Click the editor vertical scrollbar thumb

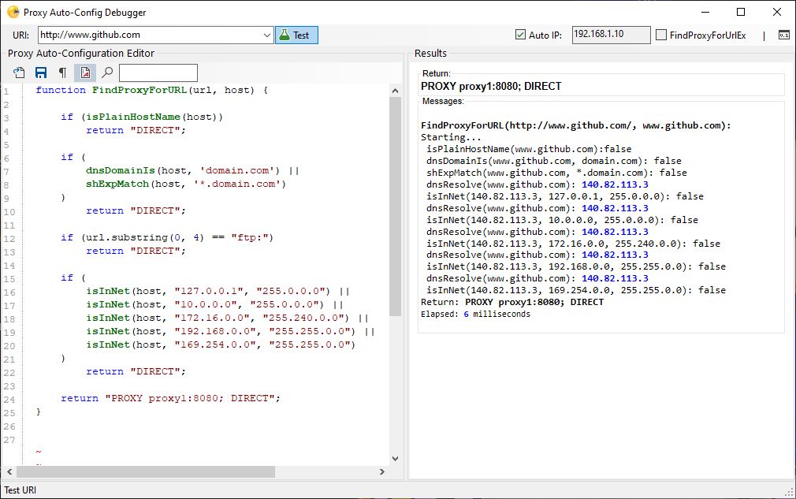pos(396,206)
